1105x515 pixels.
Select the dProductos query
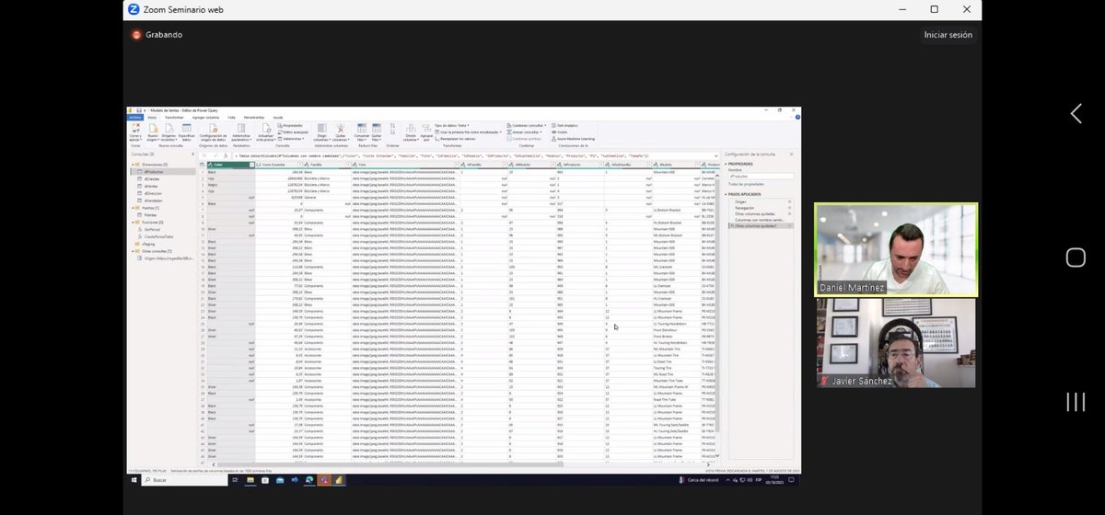pyautogui.click(x=162, y=172)
